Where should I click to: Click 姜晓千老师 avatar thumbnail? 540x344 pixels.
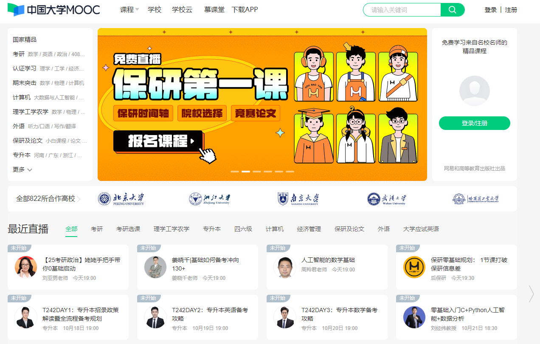pyautogui.click(x=155, y=267)
